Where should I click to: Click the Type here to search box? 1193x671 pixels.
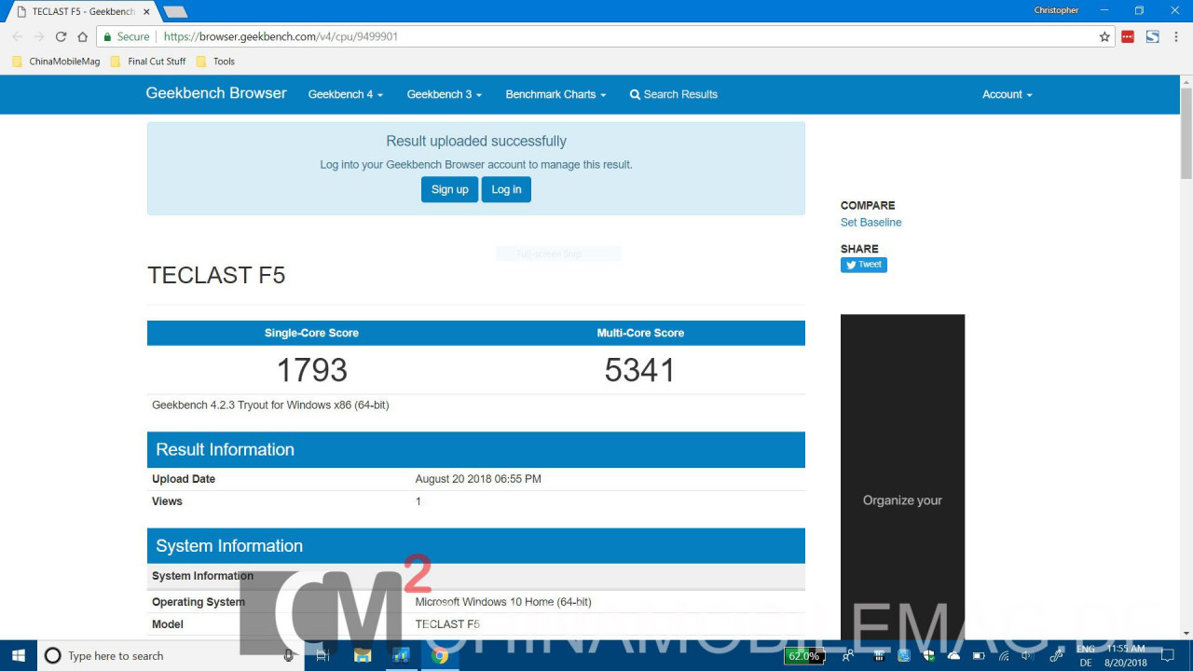click(x=168, y=656)
